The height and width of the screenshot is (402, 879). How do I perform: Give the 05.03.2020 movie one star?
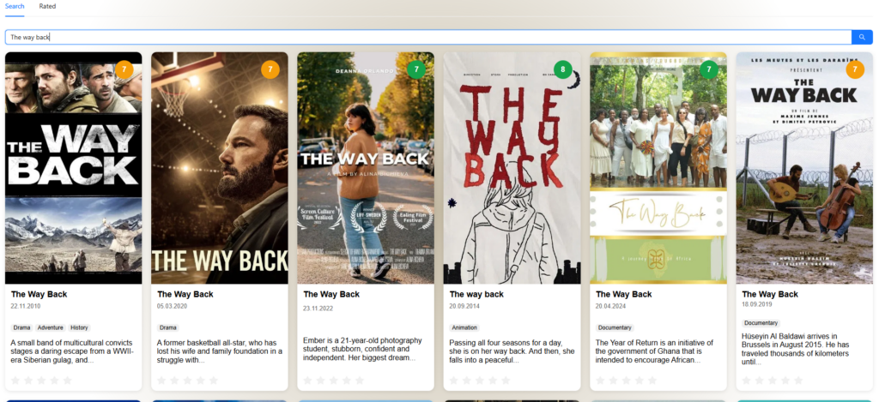(x=161, y=381)
